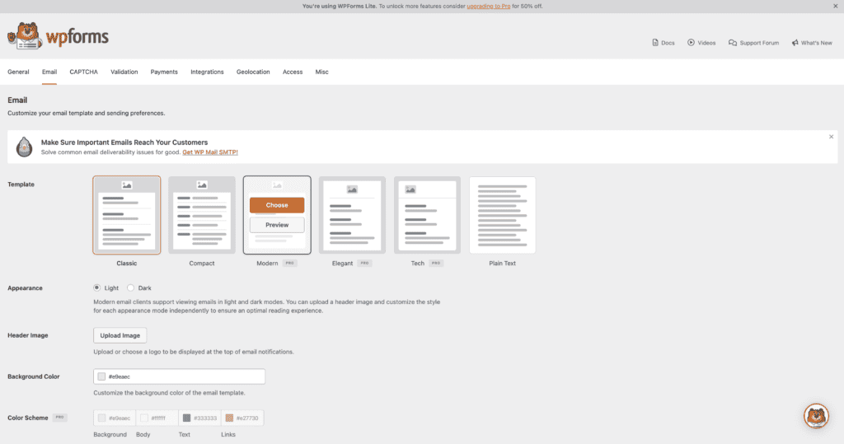Open the CAPTCHA tab
Screen dimensions: 844x444
click(x=83, y=72)
